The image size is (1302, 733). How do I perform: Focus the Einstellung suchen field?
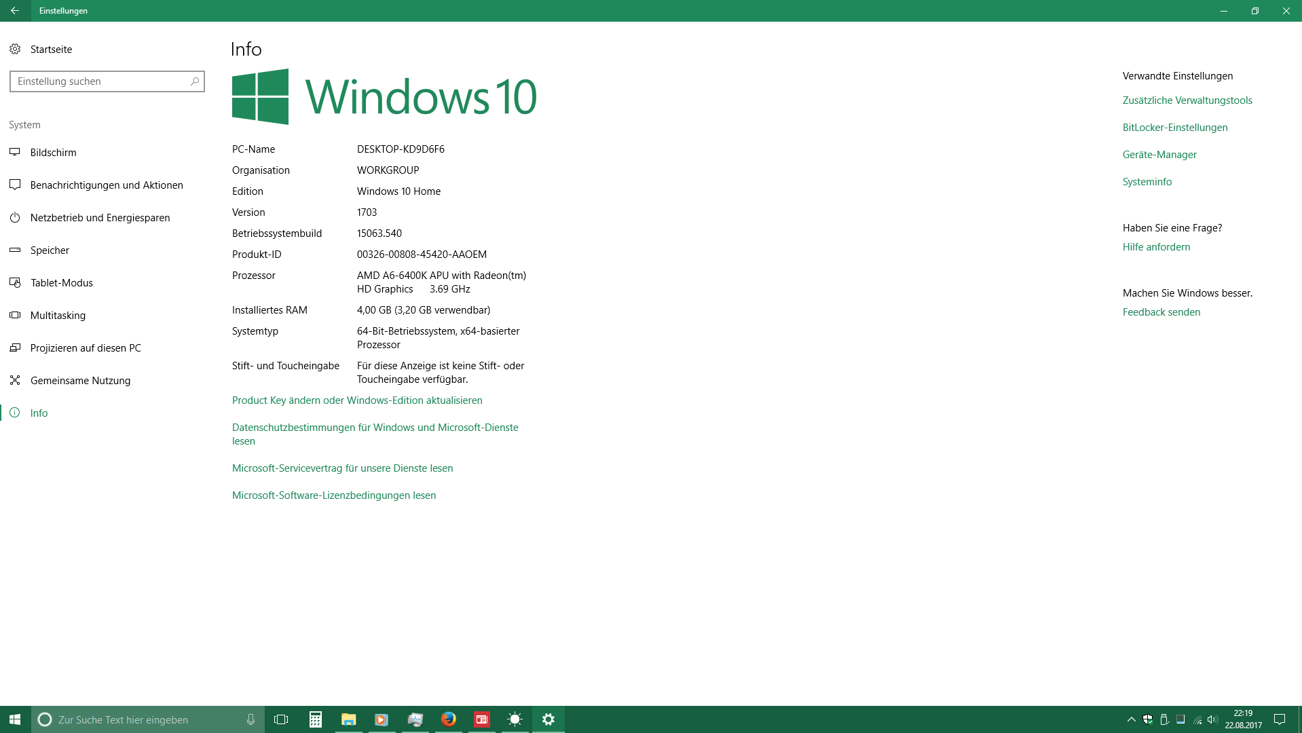pyautogui.click(x=107, y=81)
